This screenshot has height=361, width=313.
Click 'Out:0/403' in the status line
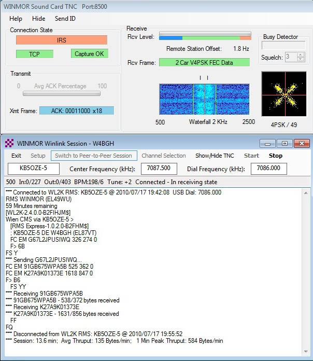point(58,182)
